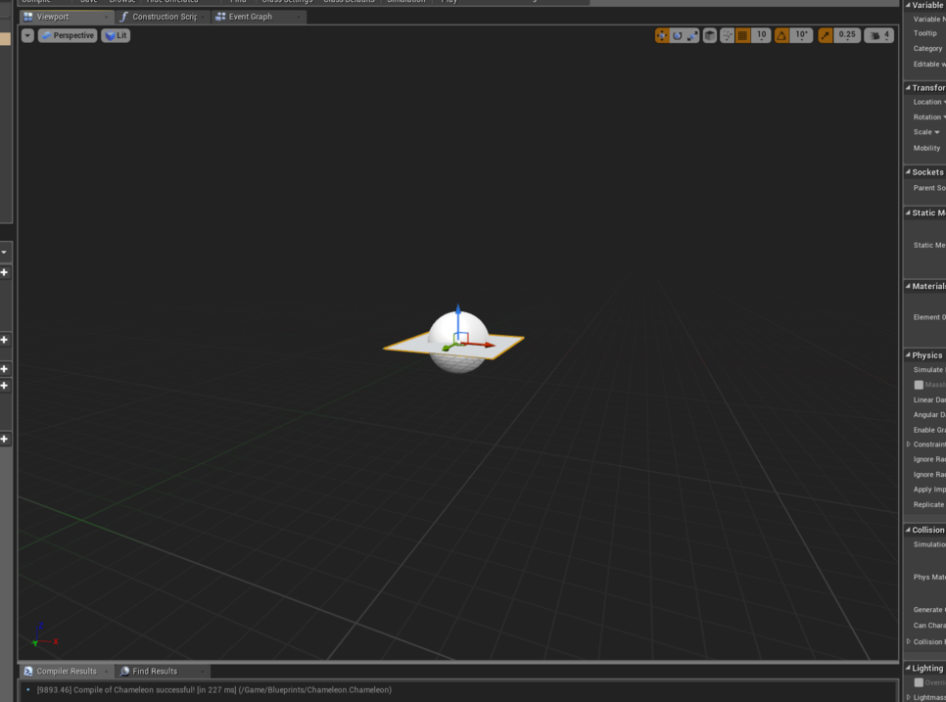Select the translate gizmo mode icon
Screen dimensions: 946x702
point(662,35)
